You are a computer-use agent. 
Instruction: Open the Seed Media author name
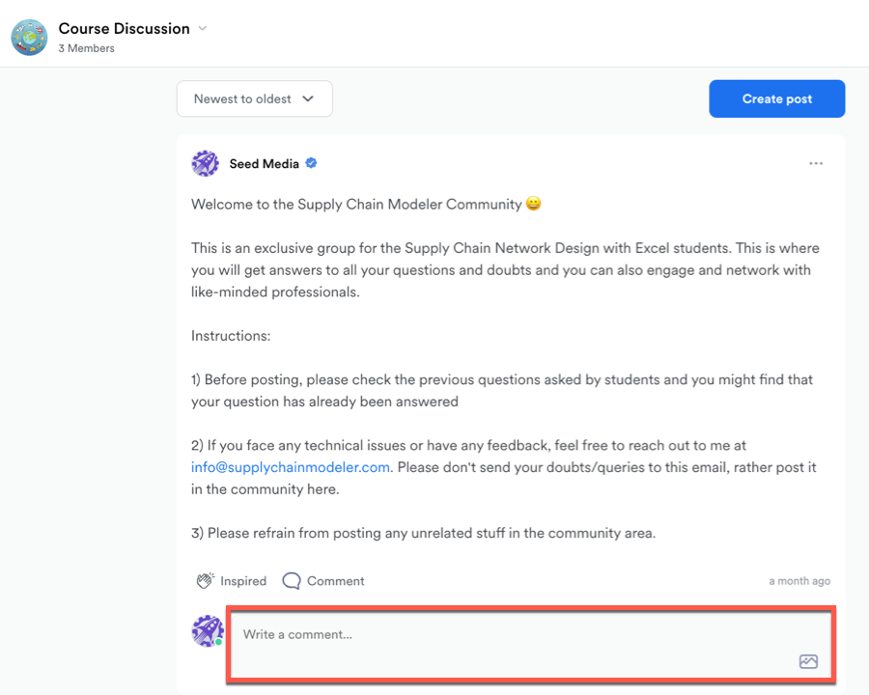coord(264,164)
